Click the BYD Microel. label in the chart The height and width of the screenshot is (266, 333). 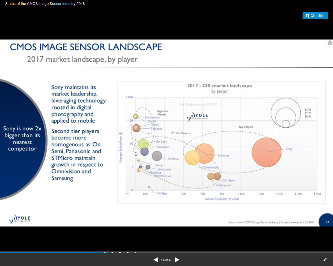pos(163,176)
